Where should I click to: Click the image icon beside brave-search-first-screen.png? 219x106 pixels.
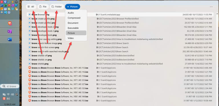click(29, 47)
